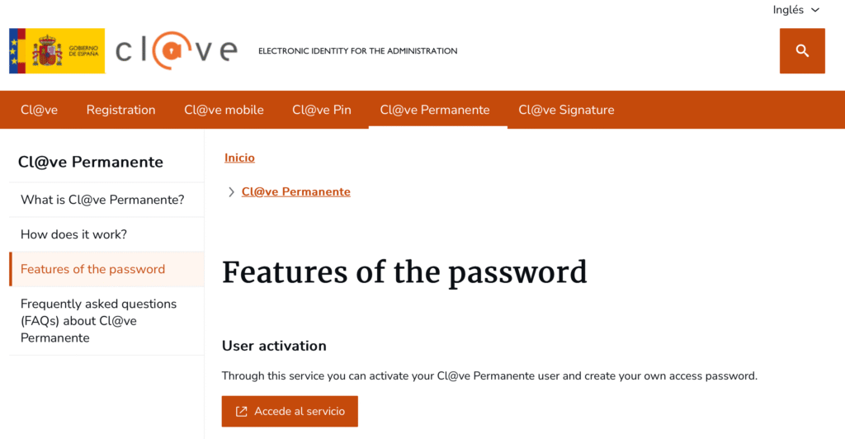Click the Cl@ve logo
The image size is (845, 439).
pos(176,50)
